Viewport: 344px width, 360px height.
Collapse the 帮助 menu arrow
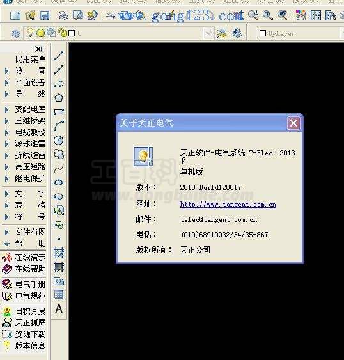click(6, 244)
